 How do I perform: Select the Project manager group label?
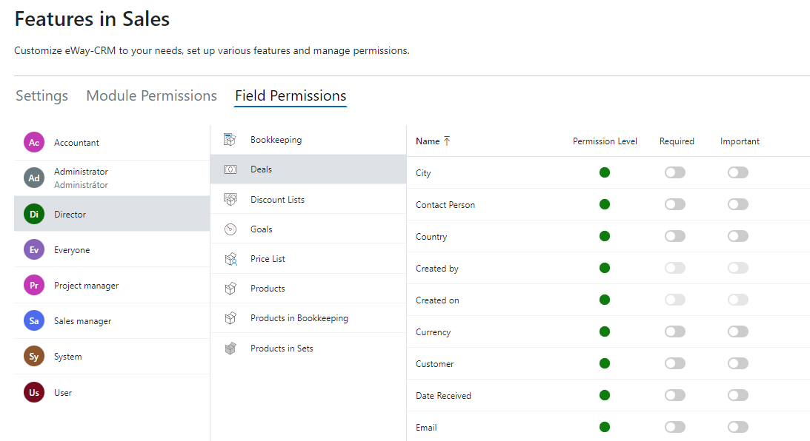(86, 286)
